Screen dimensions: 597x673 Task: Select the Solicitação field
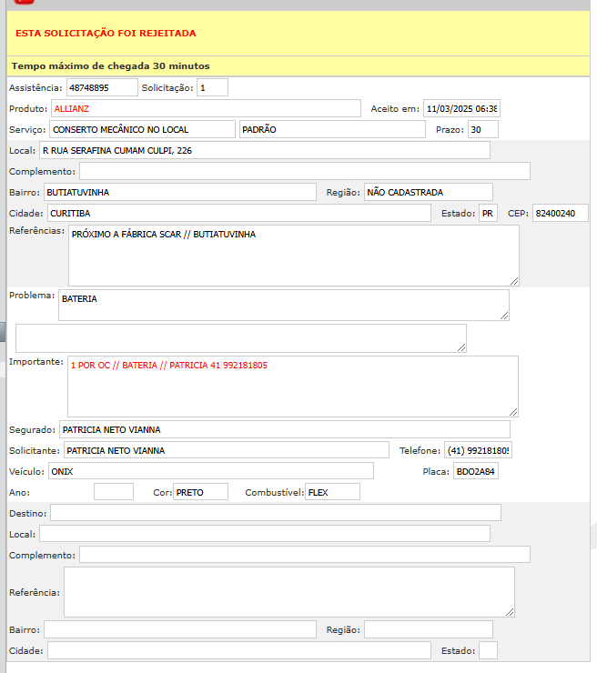[x=212, y=88]
